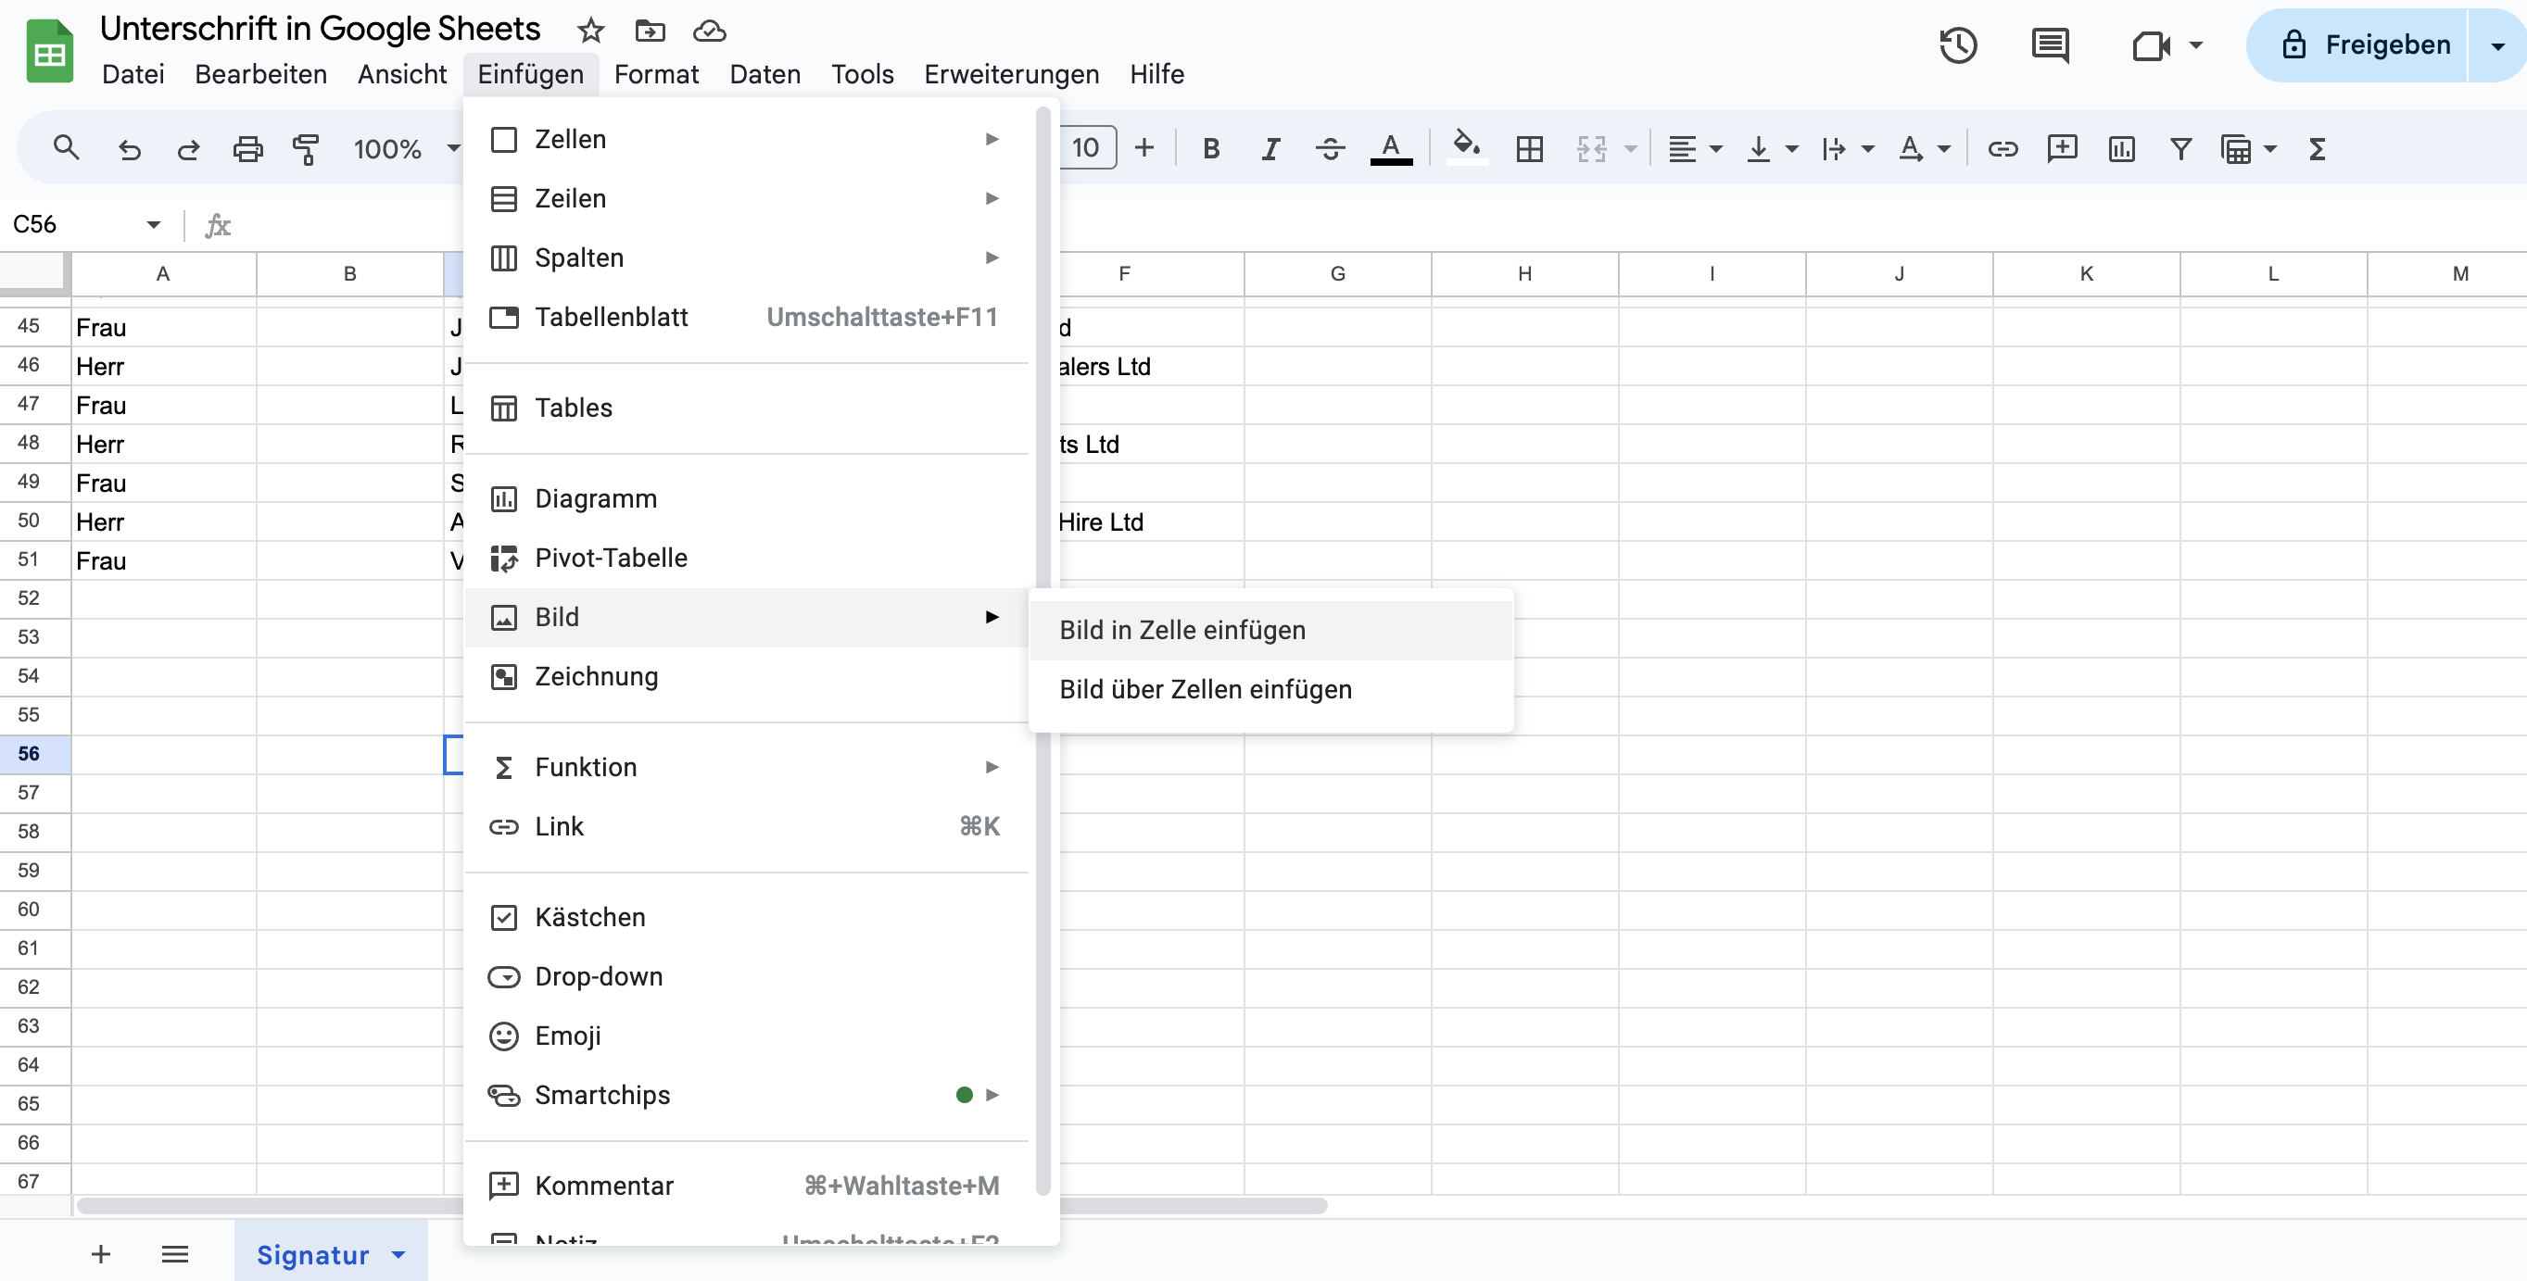This screenshot has width=2527, height=1281.
Task: Open vertical align dropdown
Action: pos(1772,148)
